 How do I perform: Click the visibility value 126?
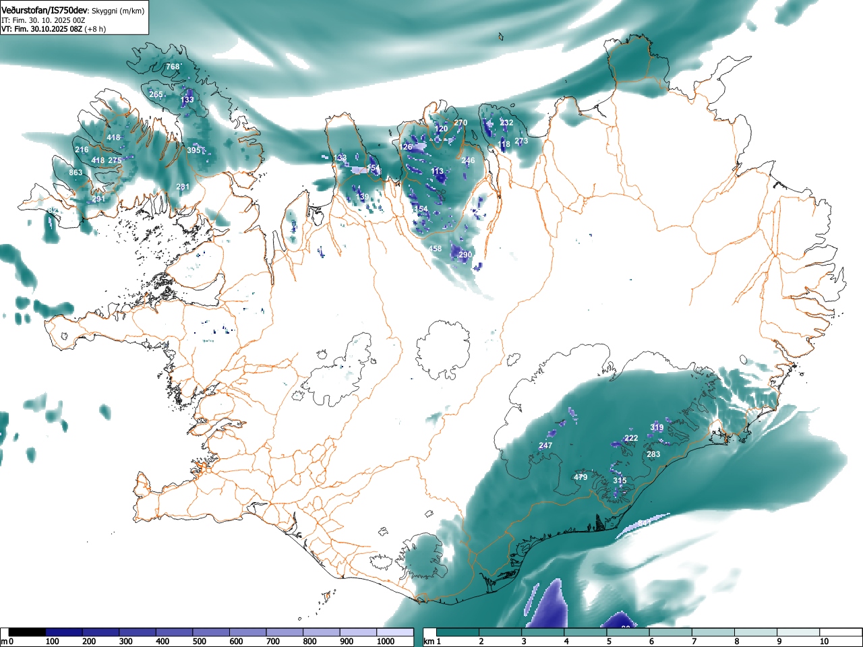tap(406, 147)
